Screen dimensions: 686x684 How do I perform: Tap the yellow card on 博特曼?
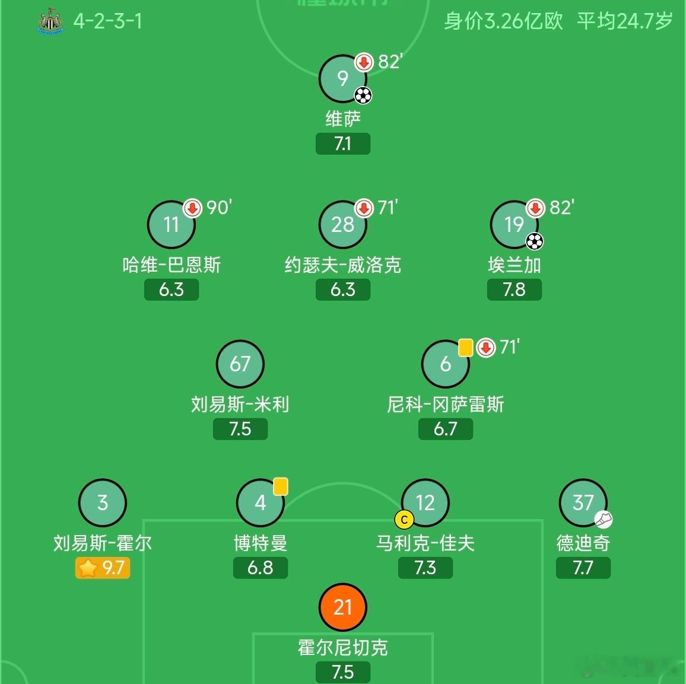281,486
